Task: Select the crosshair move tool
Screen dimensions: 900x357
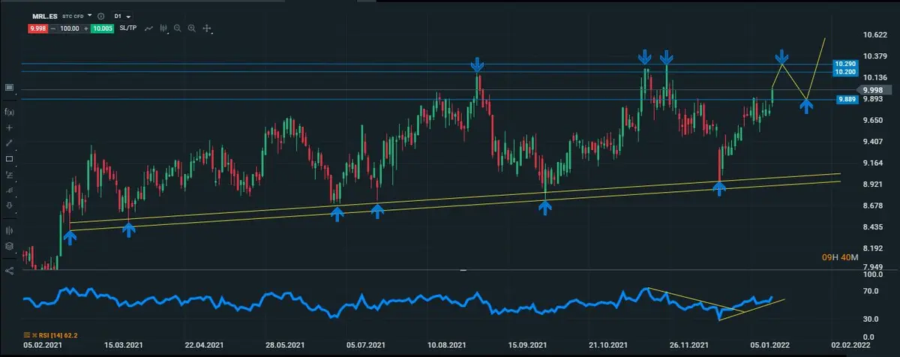Action: (x=207, y=28)
